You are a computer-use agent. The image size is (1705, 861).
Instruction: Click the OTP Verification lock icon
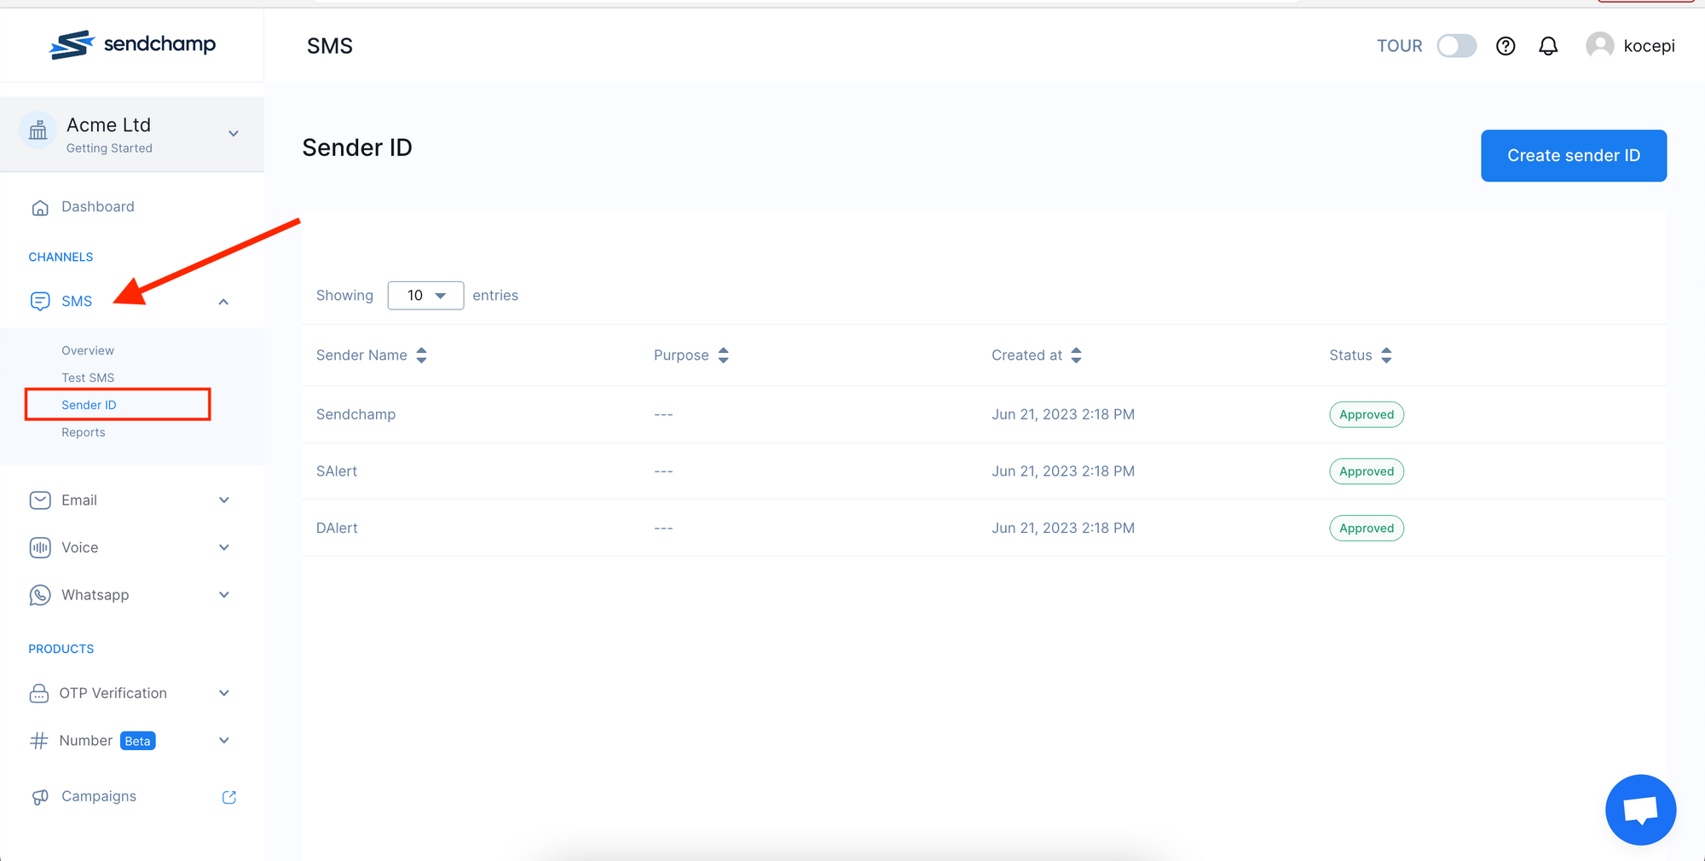(40, 693)
